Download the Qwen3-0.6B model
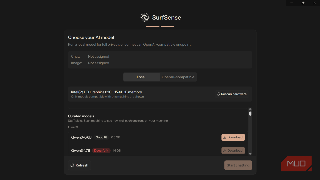The width and height of the screenshot is (320, 180). (233, 137)
